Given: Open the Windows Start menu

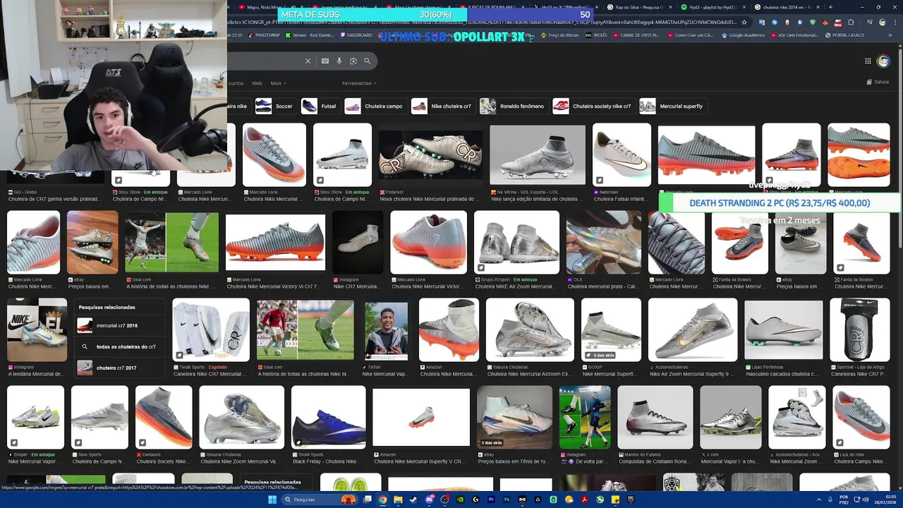Looking at the screenshot, I should (272, 500).
